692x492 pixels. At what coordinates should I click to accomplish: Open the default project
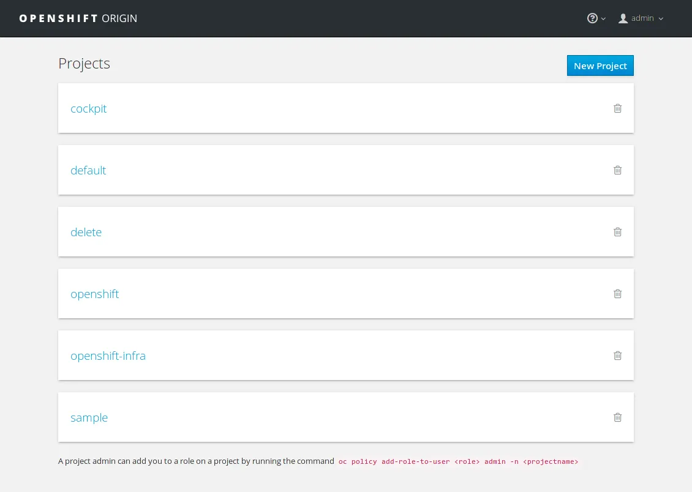click(88, 170)
